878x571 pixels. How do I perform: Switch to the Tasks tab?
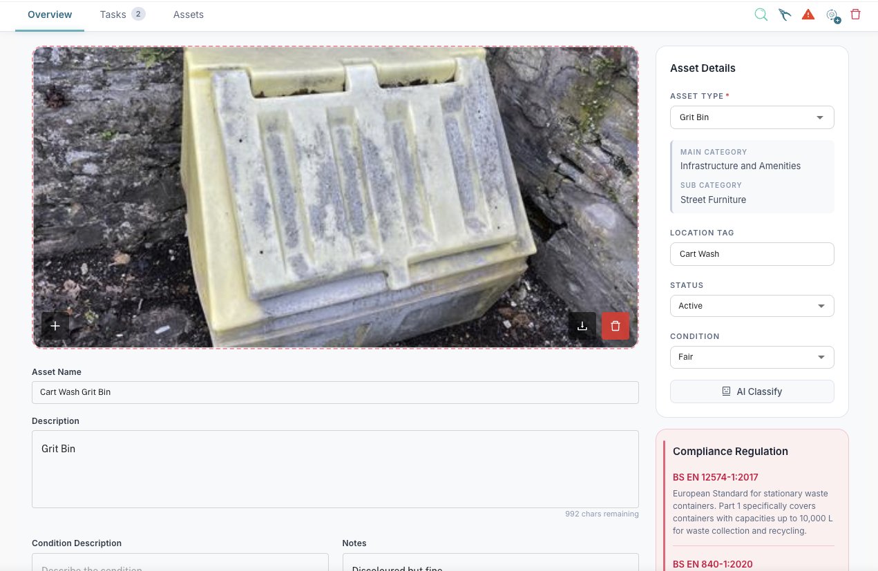pos(122,14)
